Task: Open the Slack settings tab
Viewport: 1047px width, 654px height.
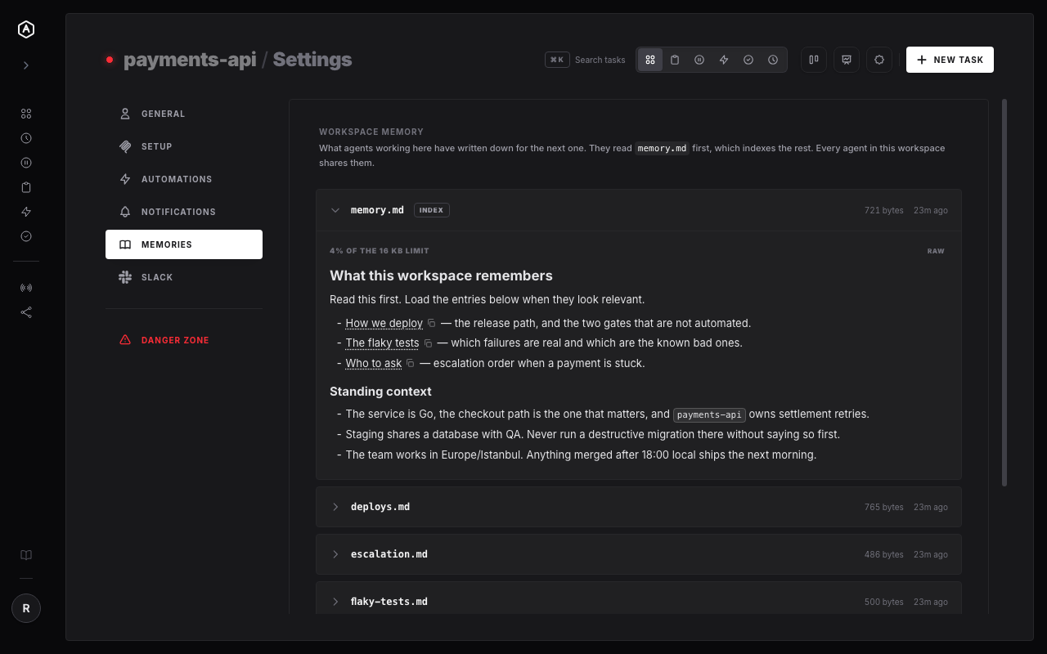Action: coord(184,277)
